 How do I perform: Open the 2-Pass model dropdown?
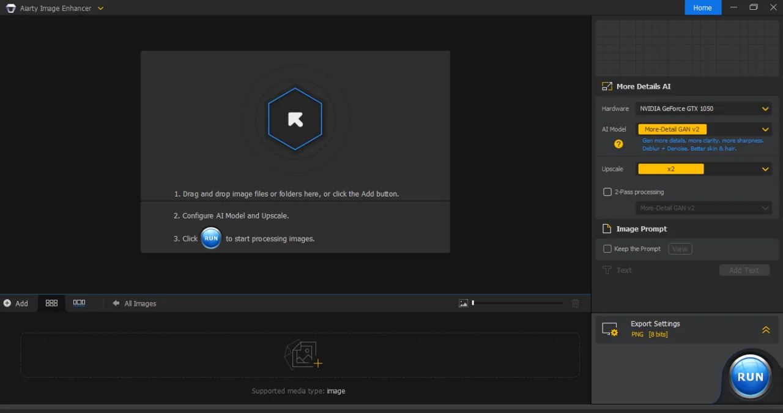coord(703,208)
